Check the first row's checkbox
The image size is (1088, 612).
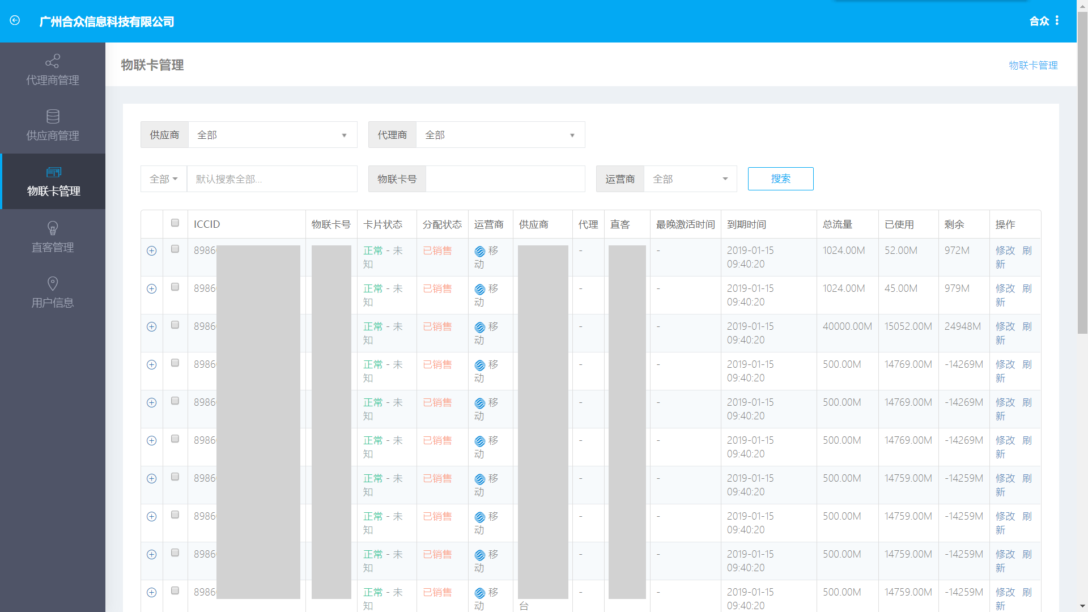click(175, 249)
